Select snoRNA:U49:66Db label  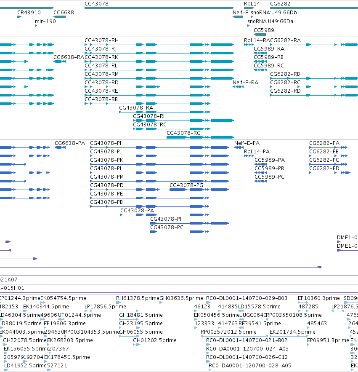tap(273, 13)
